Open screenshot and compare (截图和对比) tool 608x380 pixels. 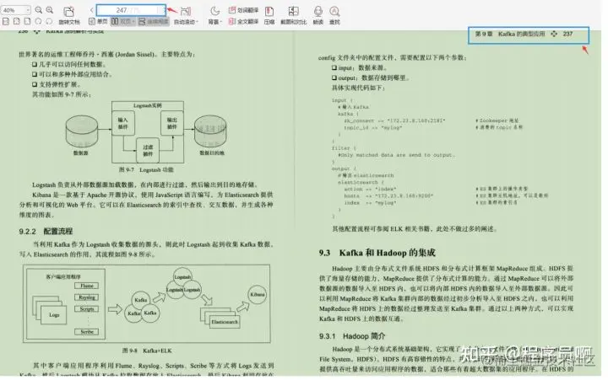pyautogui.click(x=294, y=16)
